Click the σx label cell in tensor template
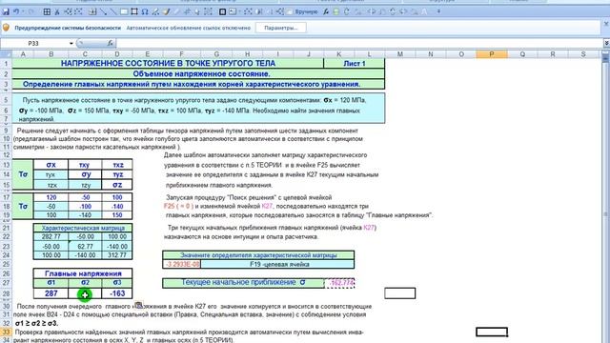610x343 pixels. [51, 165]
